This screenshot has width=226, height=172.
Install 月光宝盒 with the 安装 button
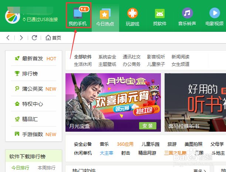click(148, 126)
